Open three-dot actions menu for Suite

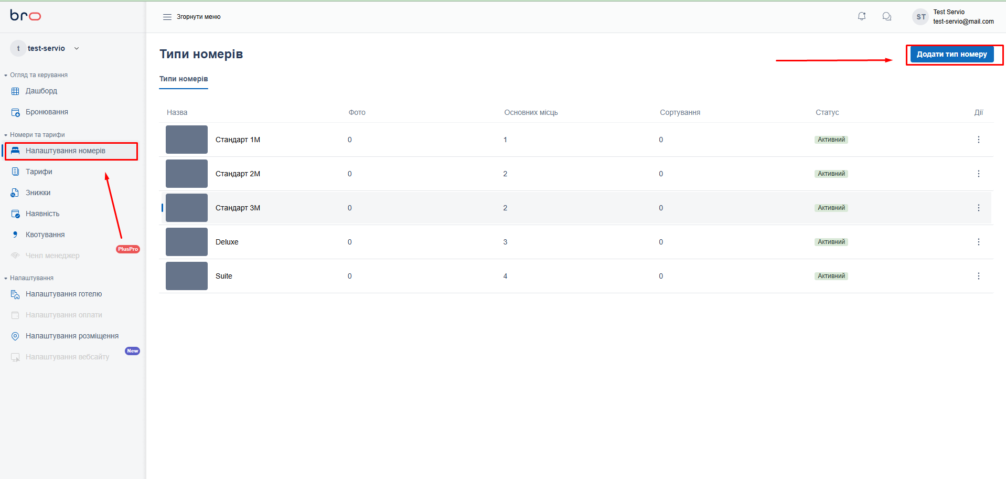point(978,276)
